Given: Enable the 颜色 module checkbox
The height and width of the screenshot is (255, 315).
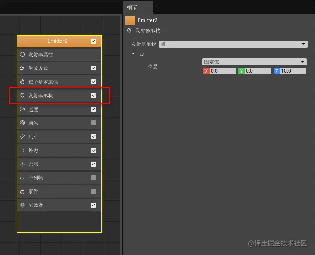Looking at the screenshot, I should coord(94,123).
